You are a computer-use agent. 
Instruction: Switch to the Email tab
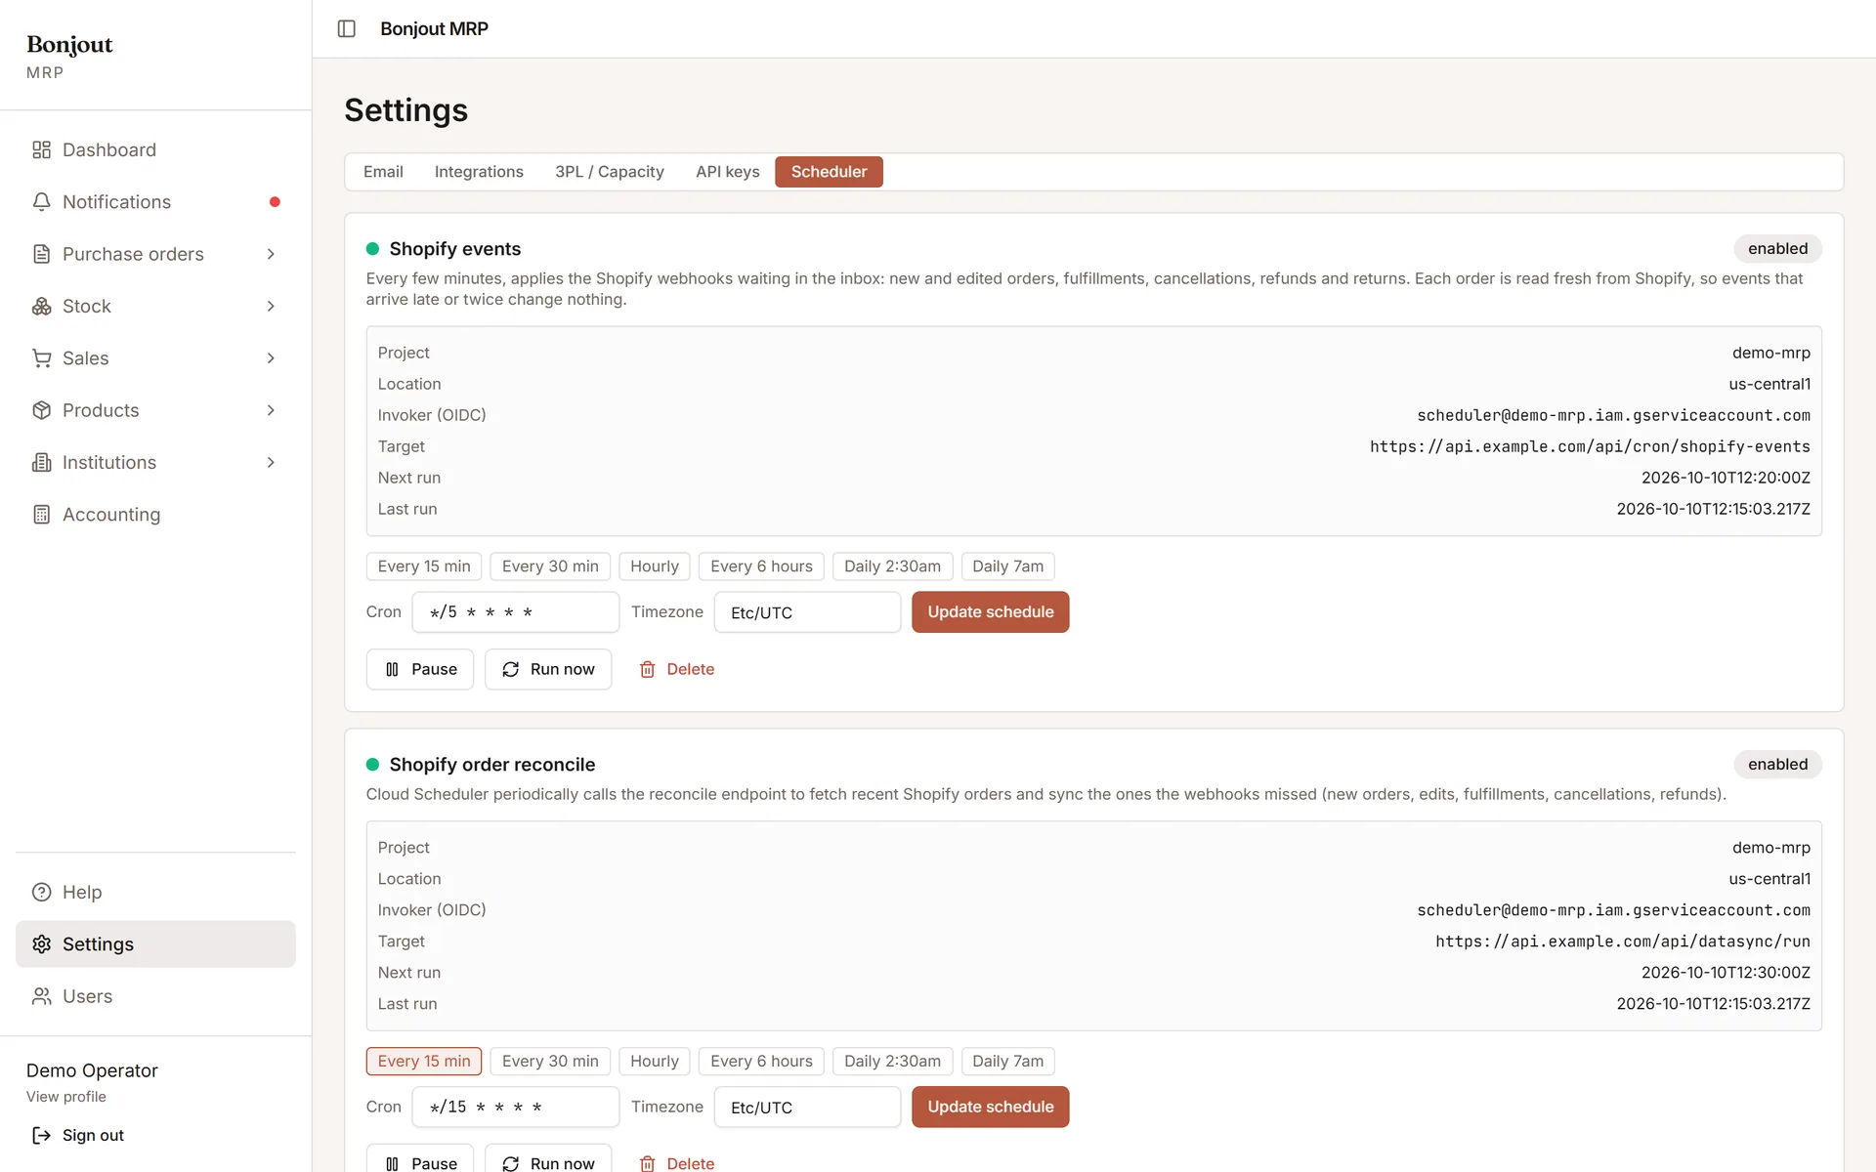point(383,172)
